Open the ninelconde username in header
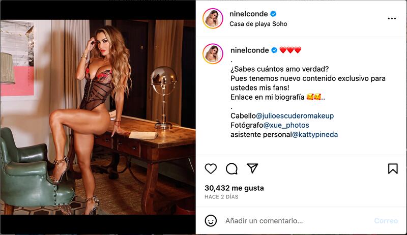This screenshot has height=235, width=407. tap(248, 14)
